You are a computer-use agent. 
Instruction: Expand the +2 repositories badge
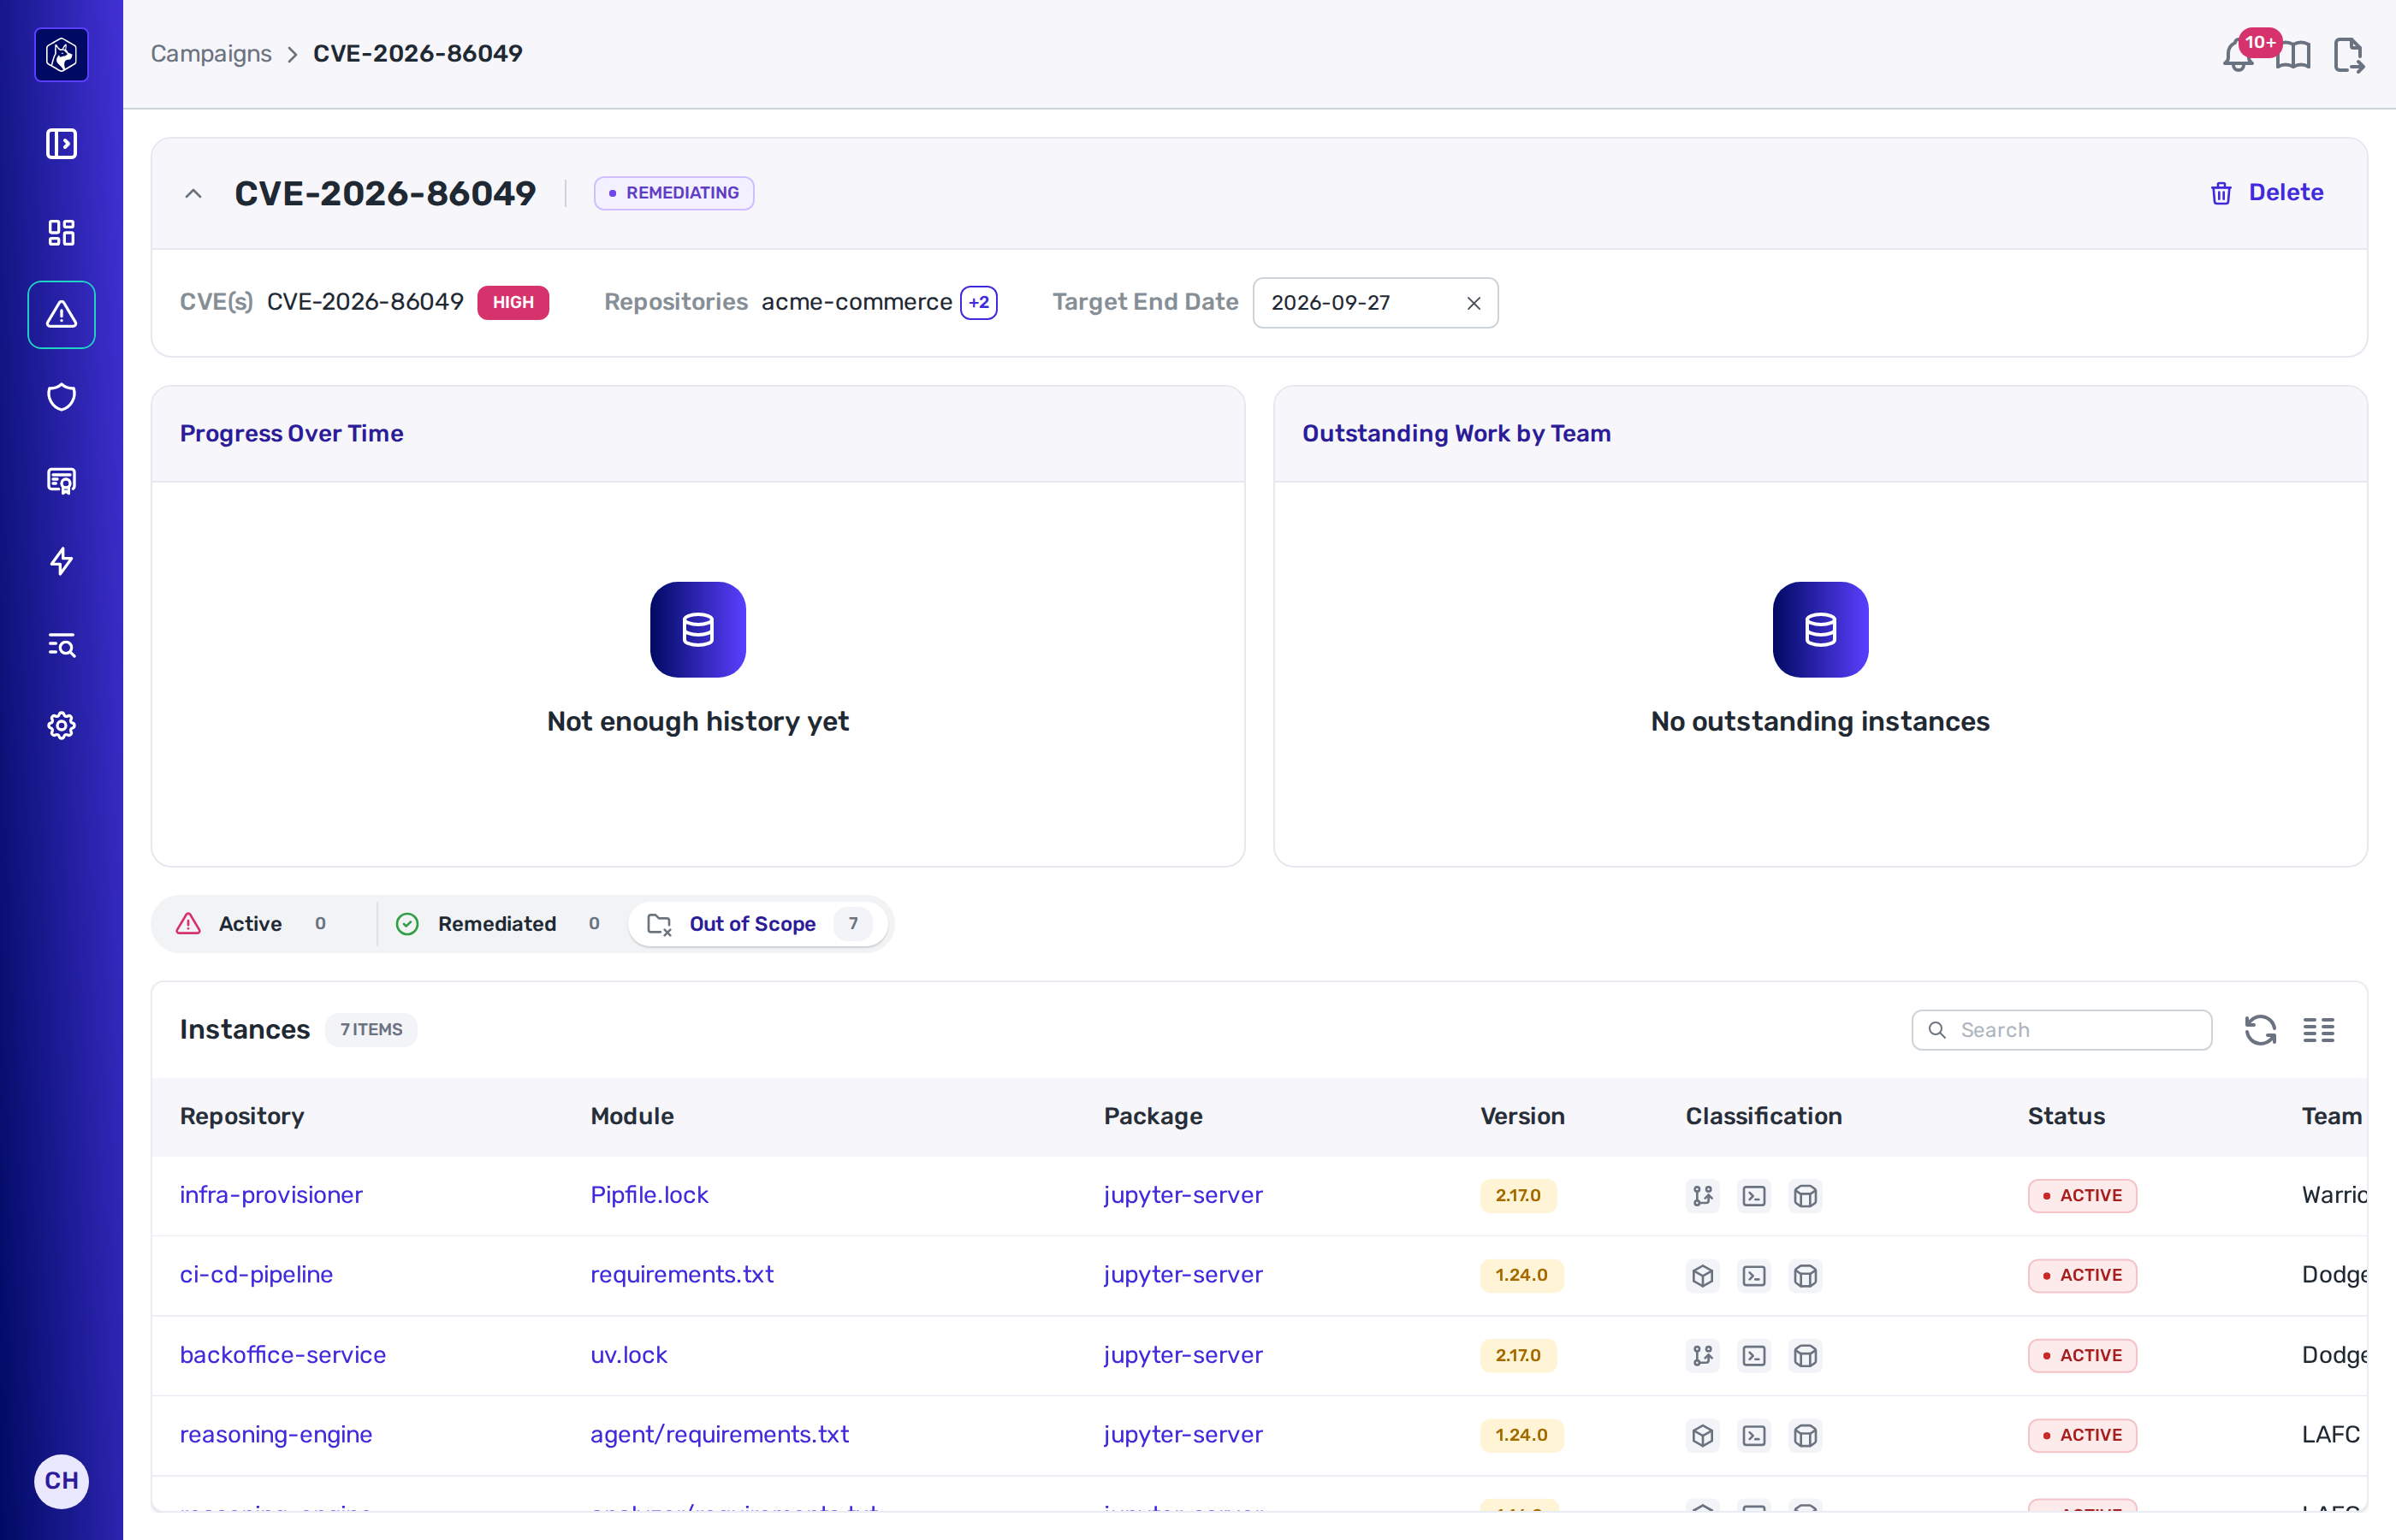tap(978, 302)
